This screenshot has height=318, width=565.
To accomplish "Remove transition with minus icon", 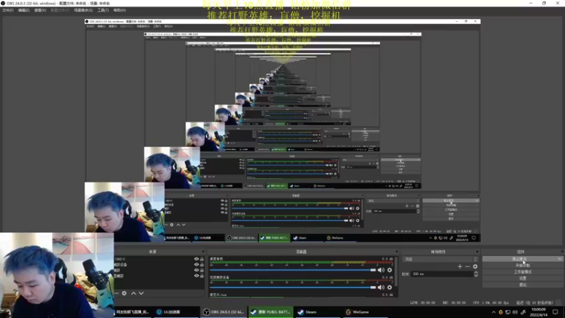I will coord(468,266).
